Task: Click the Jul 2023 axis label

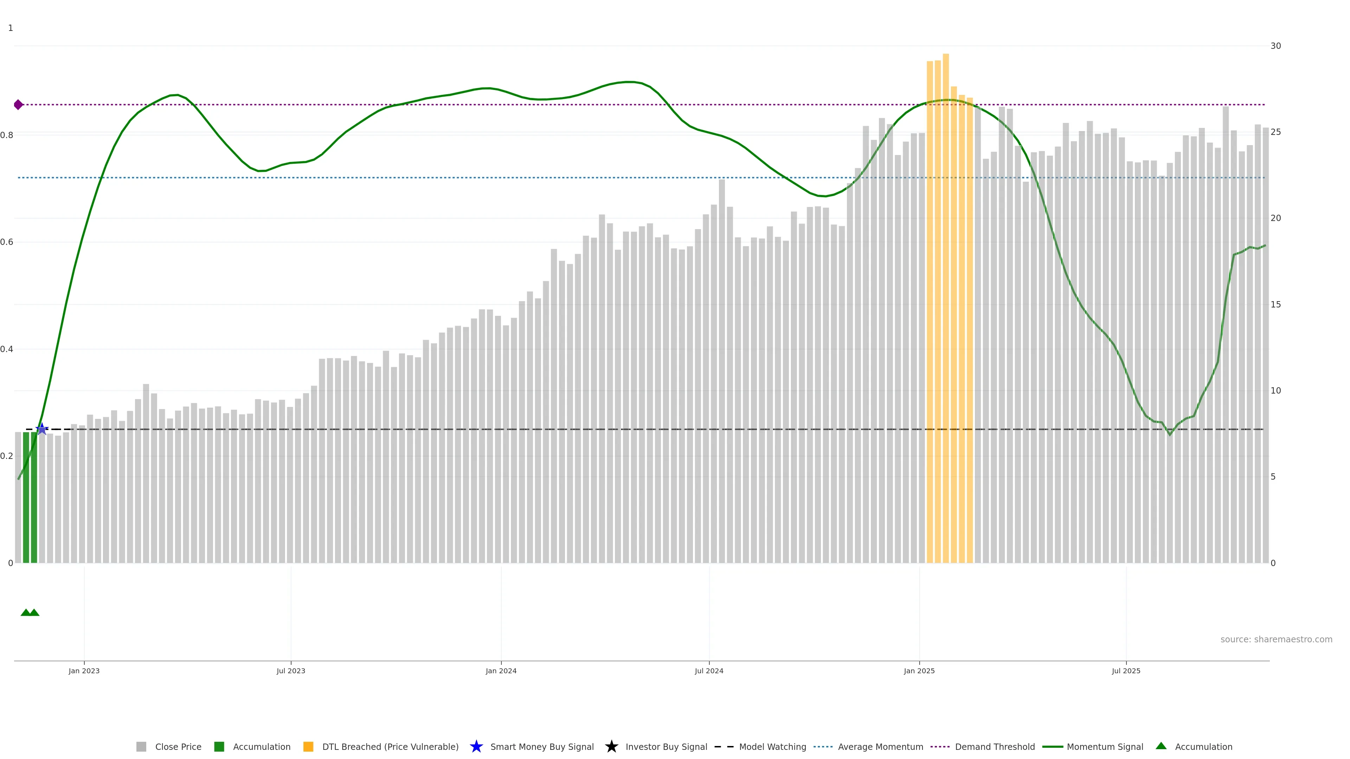Action: click(291, 670)
